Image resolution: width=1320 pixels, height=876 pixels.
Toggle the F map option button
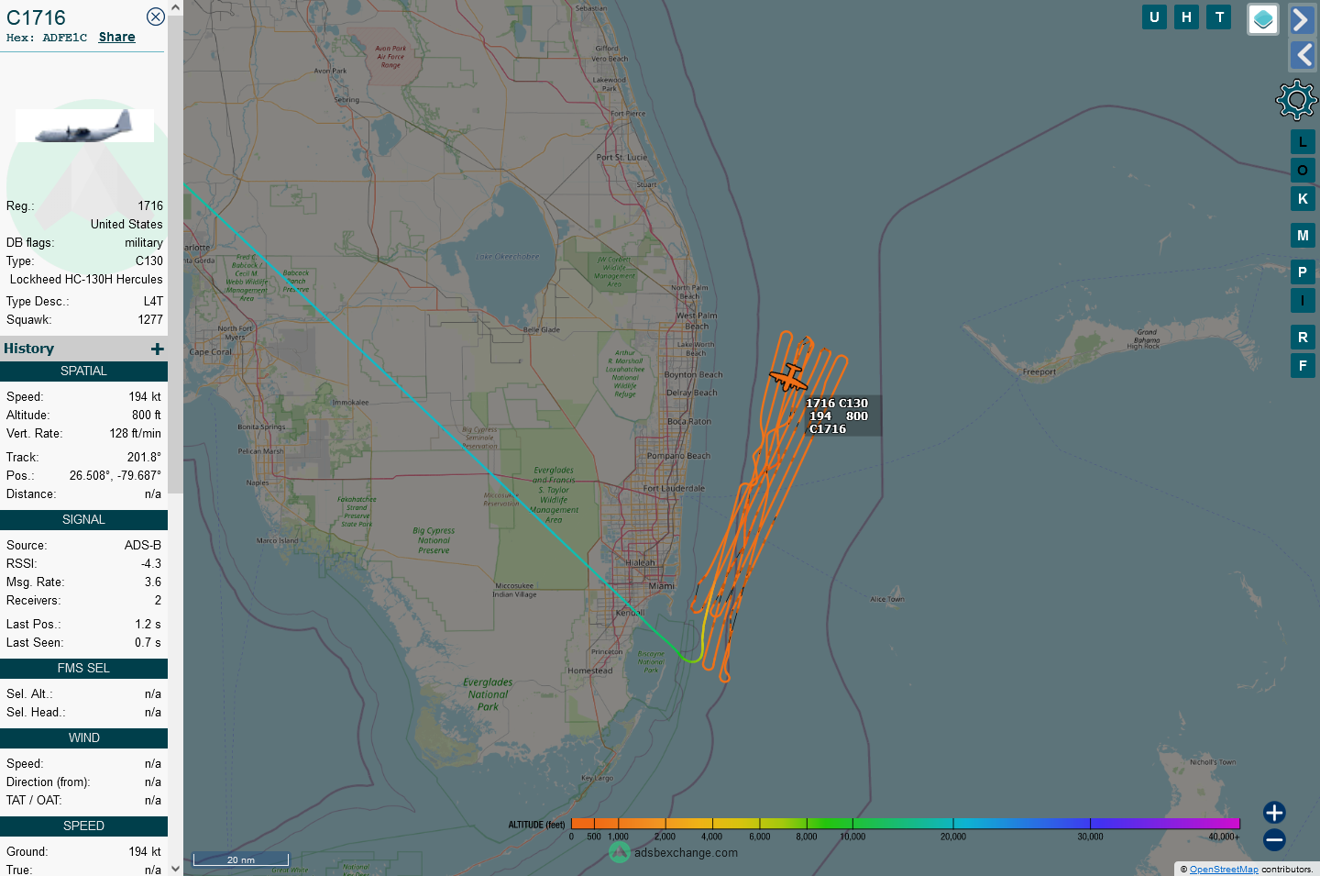pyautogui.click(x=1303, y=366)
